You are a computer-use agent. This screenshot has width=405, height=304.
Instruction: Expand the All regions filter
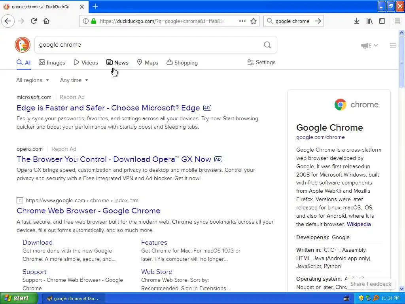32,80
